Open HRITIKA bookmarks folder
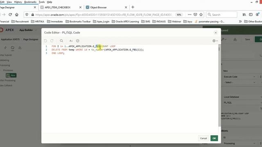Image resolution: width=262 pixels, height=147 pixels. [38, 22]
